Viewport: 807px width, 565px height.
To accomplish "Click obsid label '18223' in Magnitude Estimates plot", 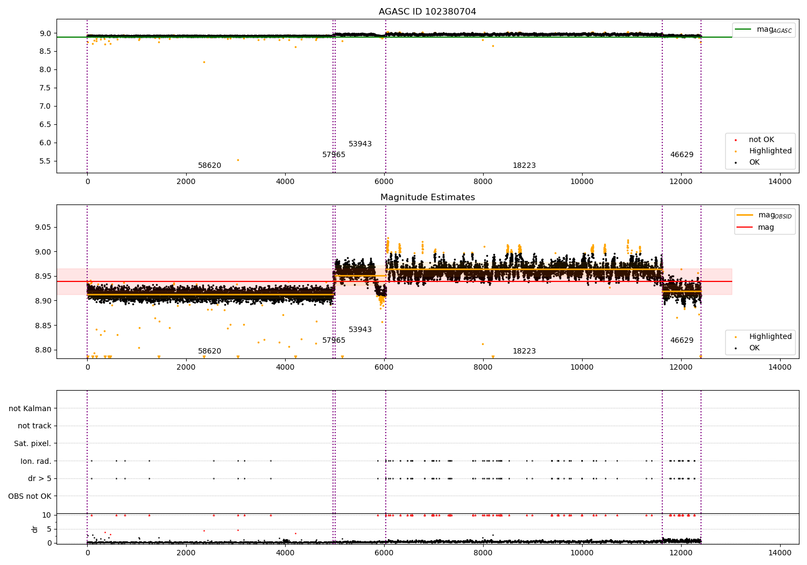I will point(524,351).
